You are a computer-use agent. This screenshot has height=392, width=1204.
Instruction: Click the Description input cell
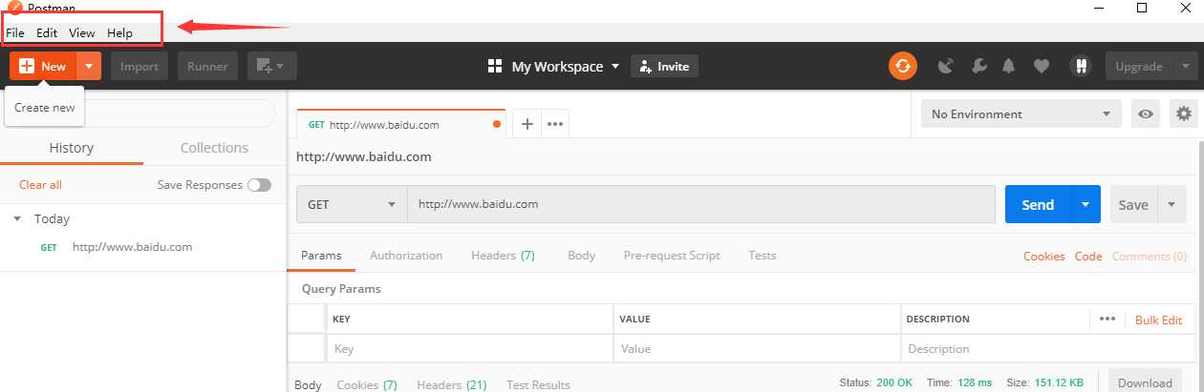click(x=1047, y=348)
